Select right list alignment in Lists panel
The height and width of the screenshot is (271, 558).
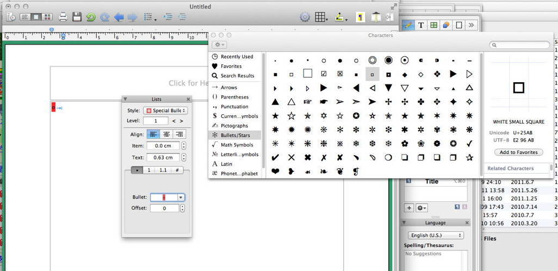pyautogui.click(x=179, y=134)
